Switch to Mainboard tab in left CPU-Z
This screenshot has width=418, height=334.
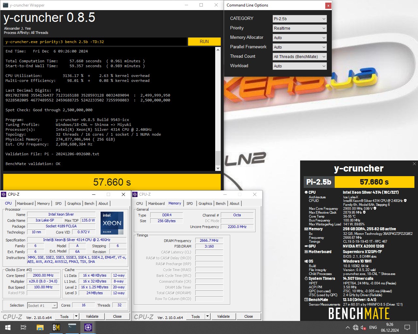(25, 204)
